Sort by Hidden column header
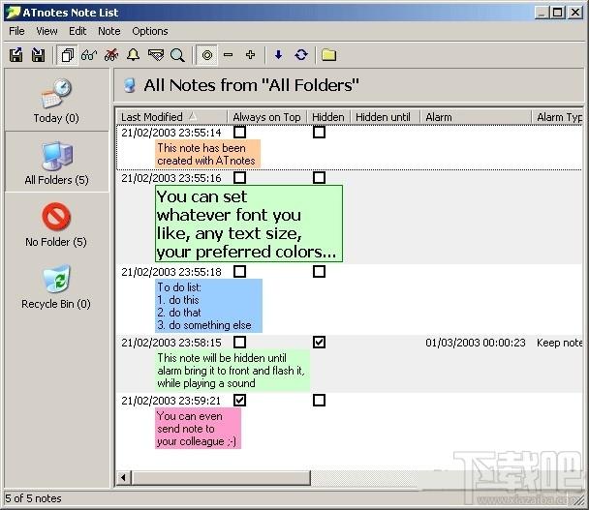 [328, 117]
